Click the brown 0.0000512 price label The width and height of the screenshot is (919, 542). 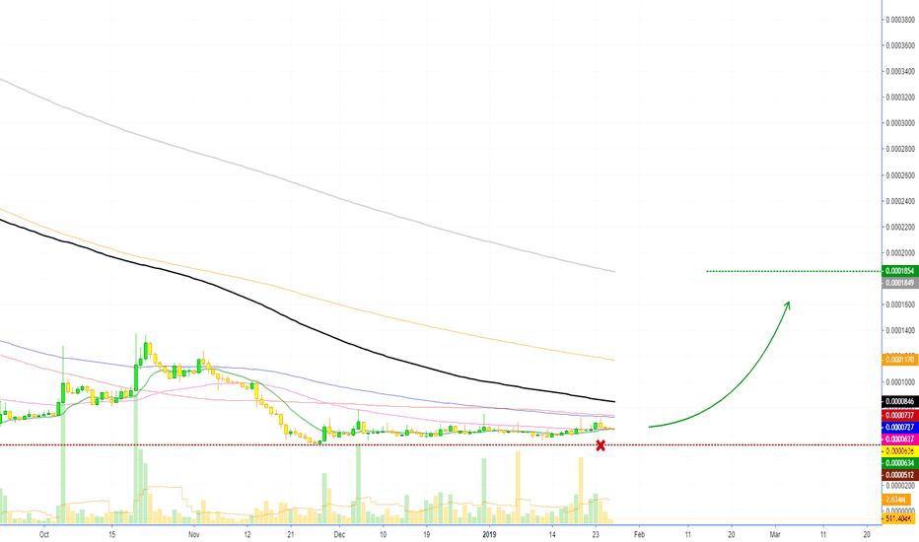click(899, 475)
